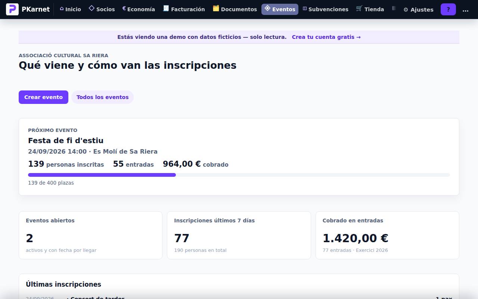The height and width of the screenshot is (299, 478).
Task: Click the gear icon beside Ajustes
Action: pos(406,10)
